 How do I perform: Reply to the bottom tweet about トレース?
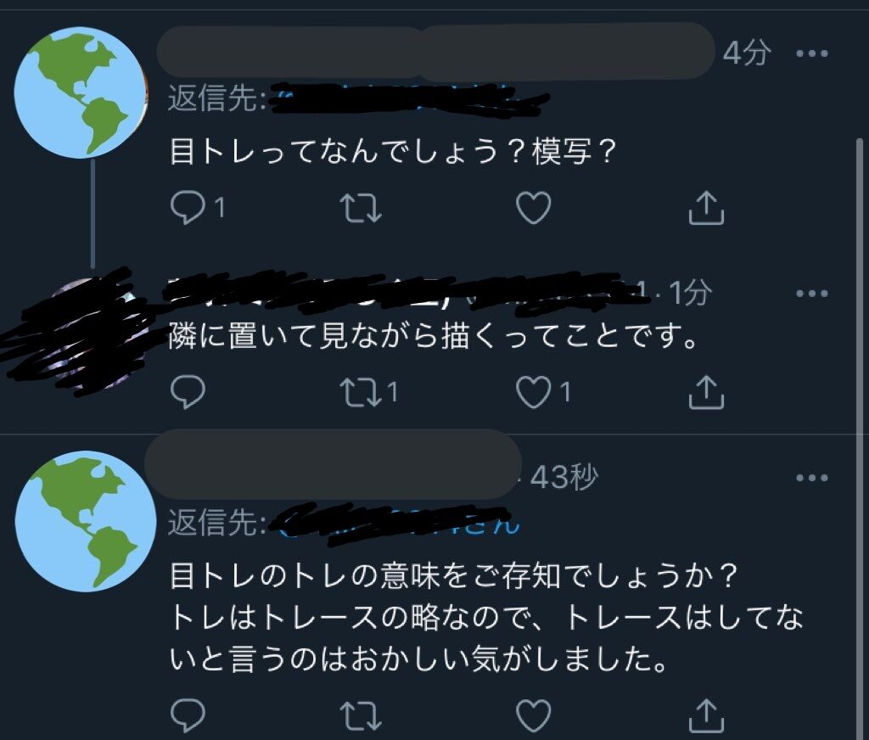pyautogui.click(x=188, y=715)
